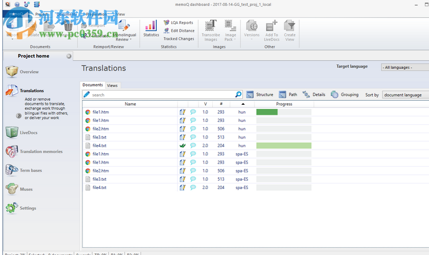The height and width of the screenshot is (255, 429).
Task: Click the language column sort arrow header
Action: 242,104
